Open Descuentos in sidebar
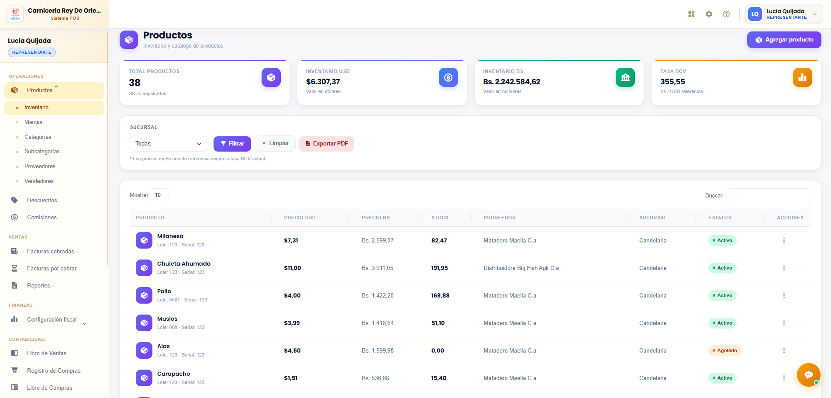This screenshot has height=398, width=831. coord(42,201)
